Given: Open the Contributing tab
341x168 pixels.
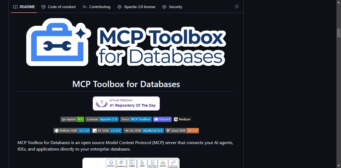Looking at the screenshot, I should point(96,7).
